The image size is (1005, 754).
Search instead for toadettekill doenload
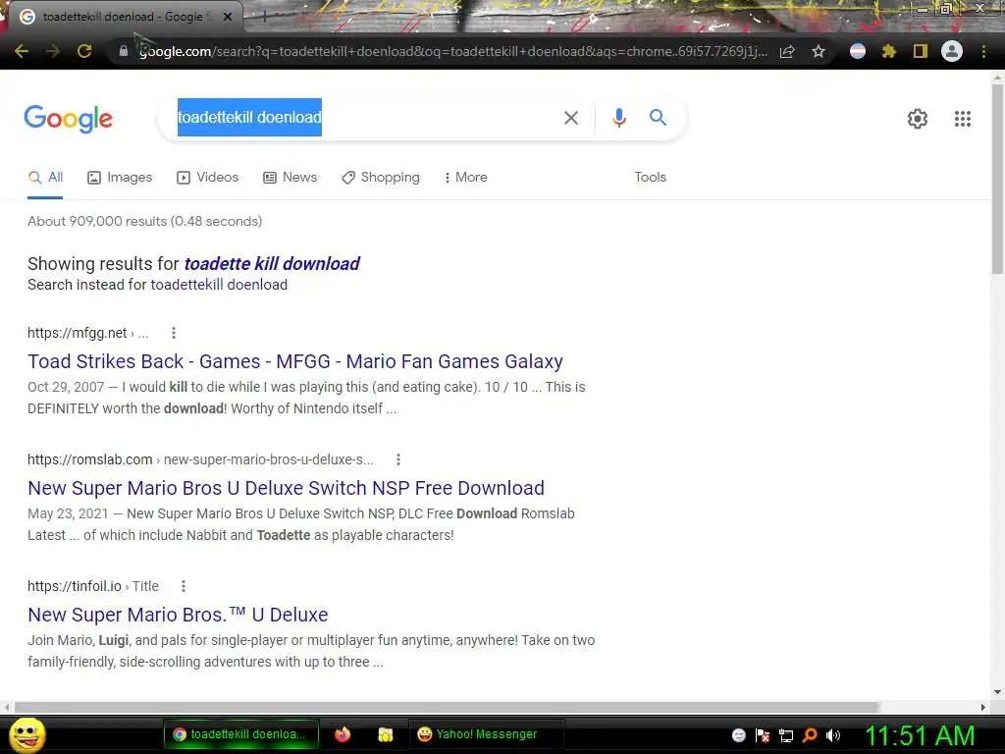coord(219,285)
